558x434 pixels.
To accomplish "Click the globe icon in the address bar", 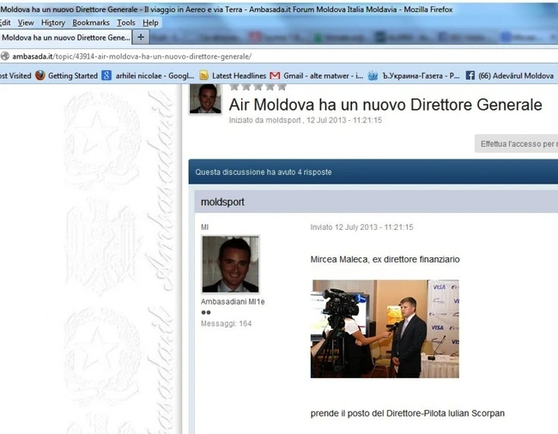I will [x=5, y=56].
